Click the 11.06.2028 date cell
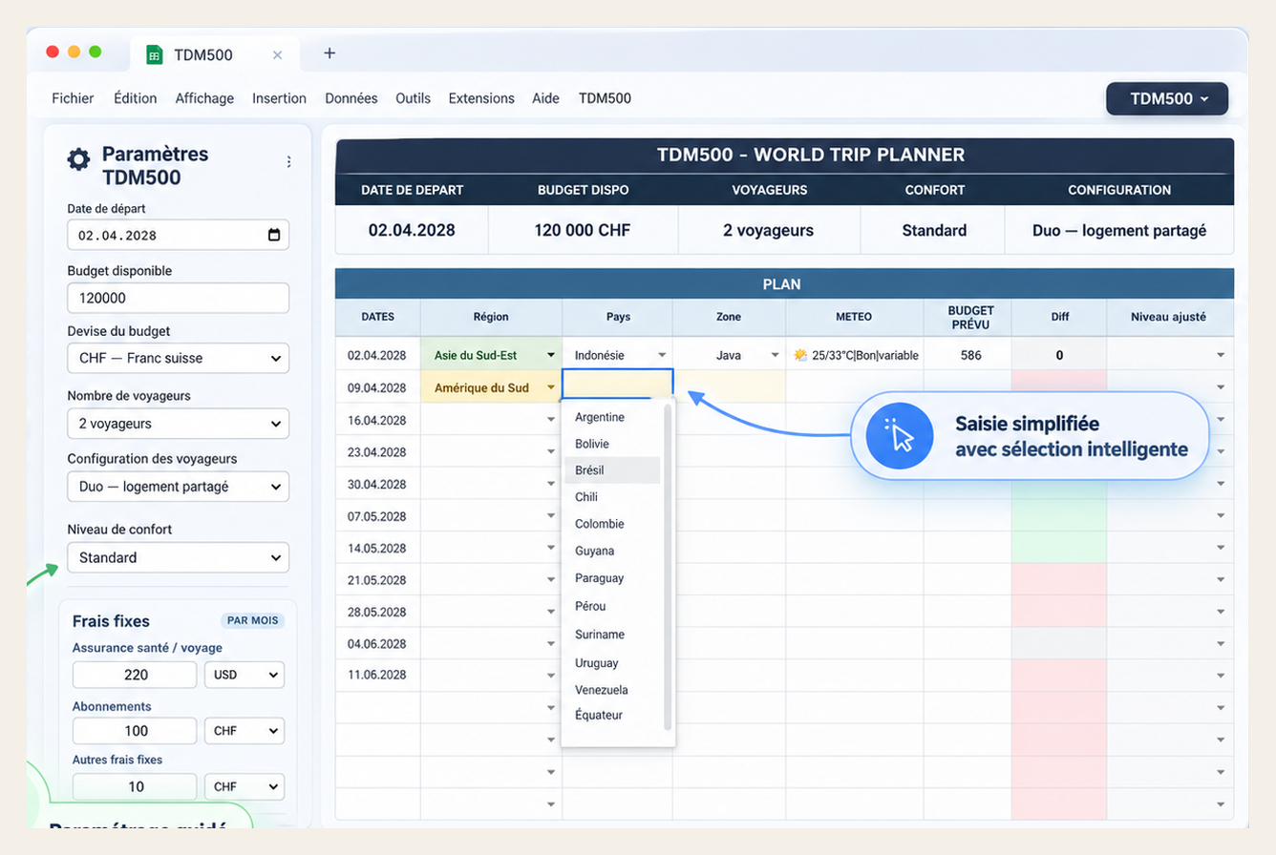Viewport: 1276px width, 855px height. click(377, 675)
